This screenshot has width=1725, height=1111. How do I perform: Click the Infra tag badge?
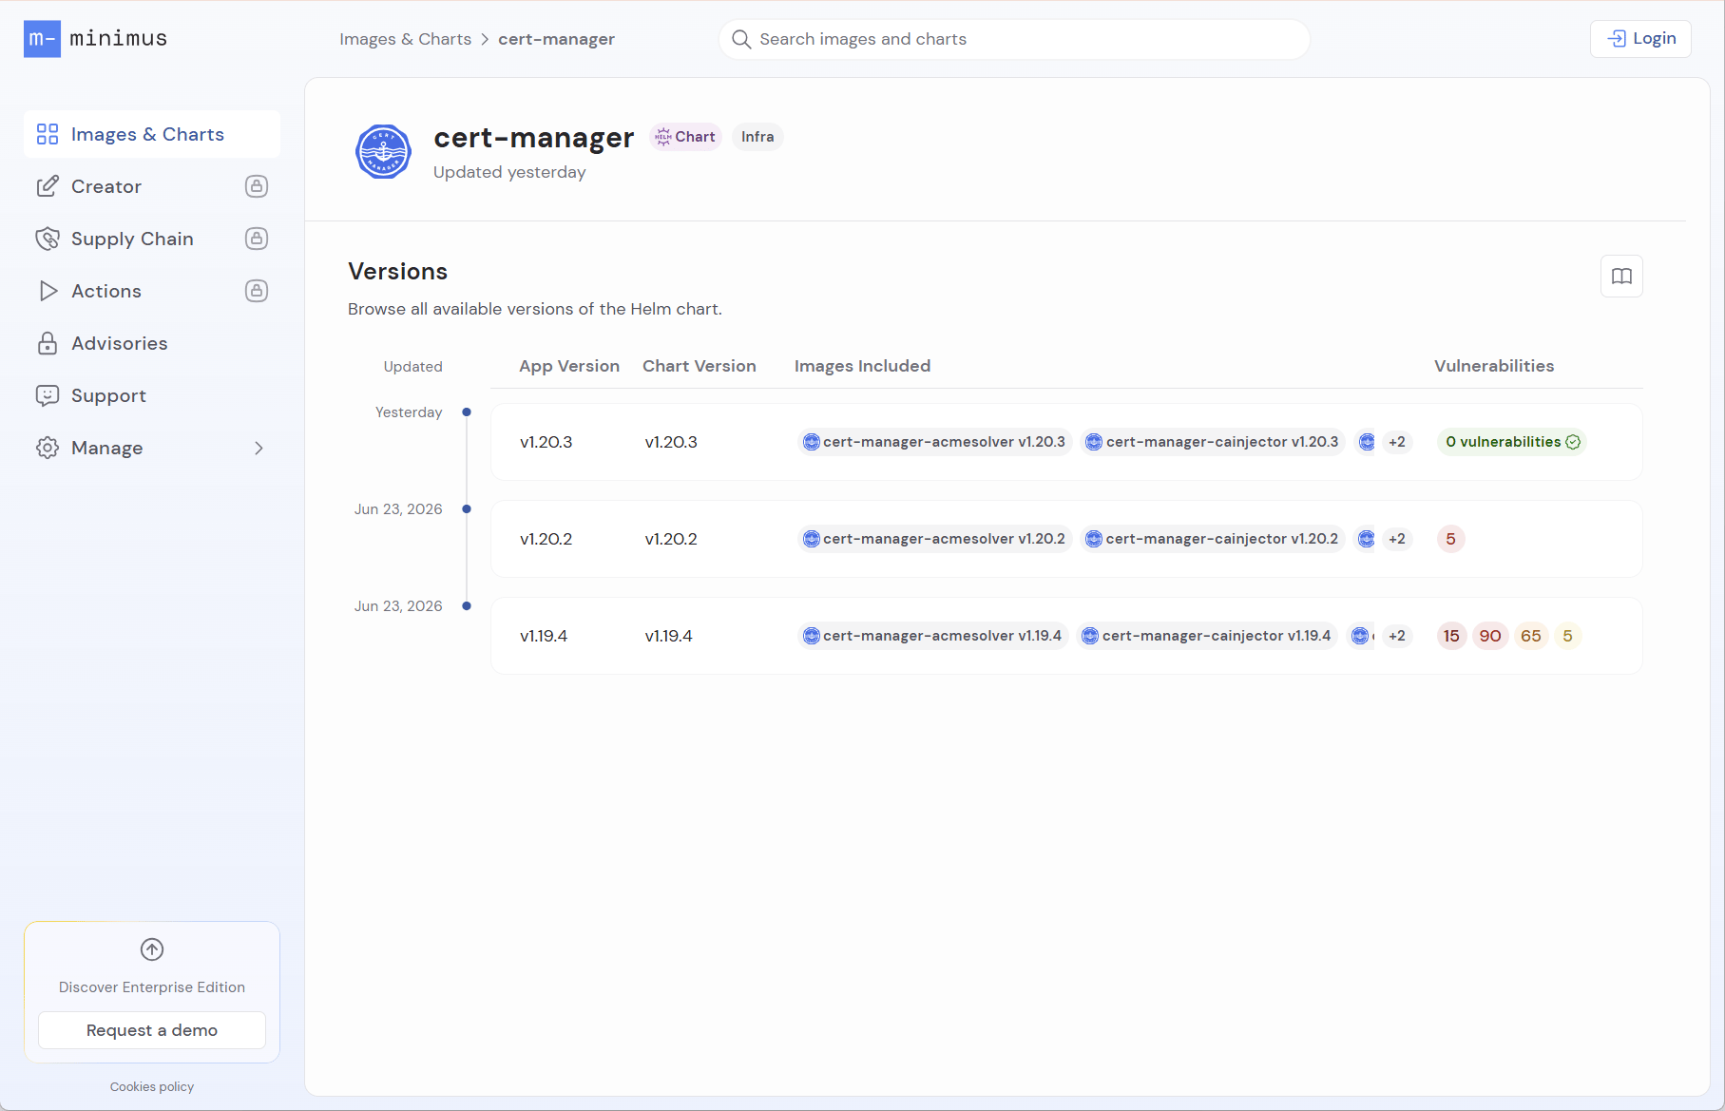click(757, 137)
